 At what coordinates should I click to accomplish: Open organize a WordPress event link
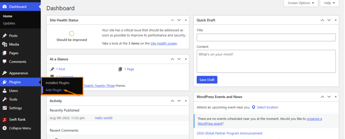coord(260,121)
